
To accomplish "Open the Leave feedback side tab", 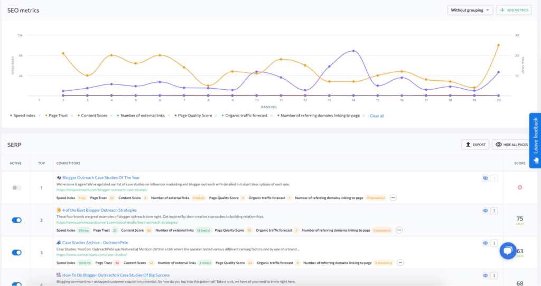I will pos(535,140).
